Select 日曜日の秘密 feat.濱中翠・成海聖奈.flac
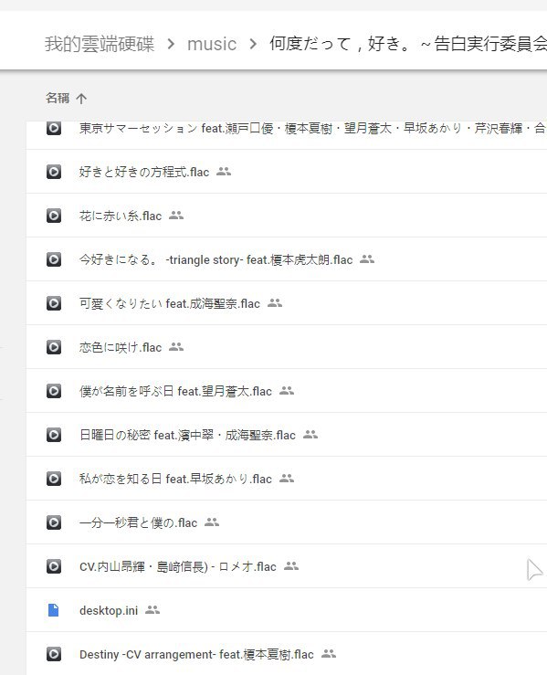This screenshot has height=675, width=547. point(286,435)
